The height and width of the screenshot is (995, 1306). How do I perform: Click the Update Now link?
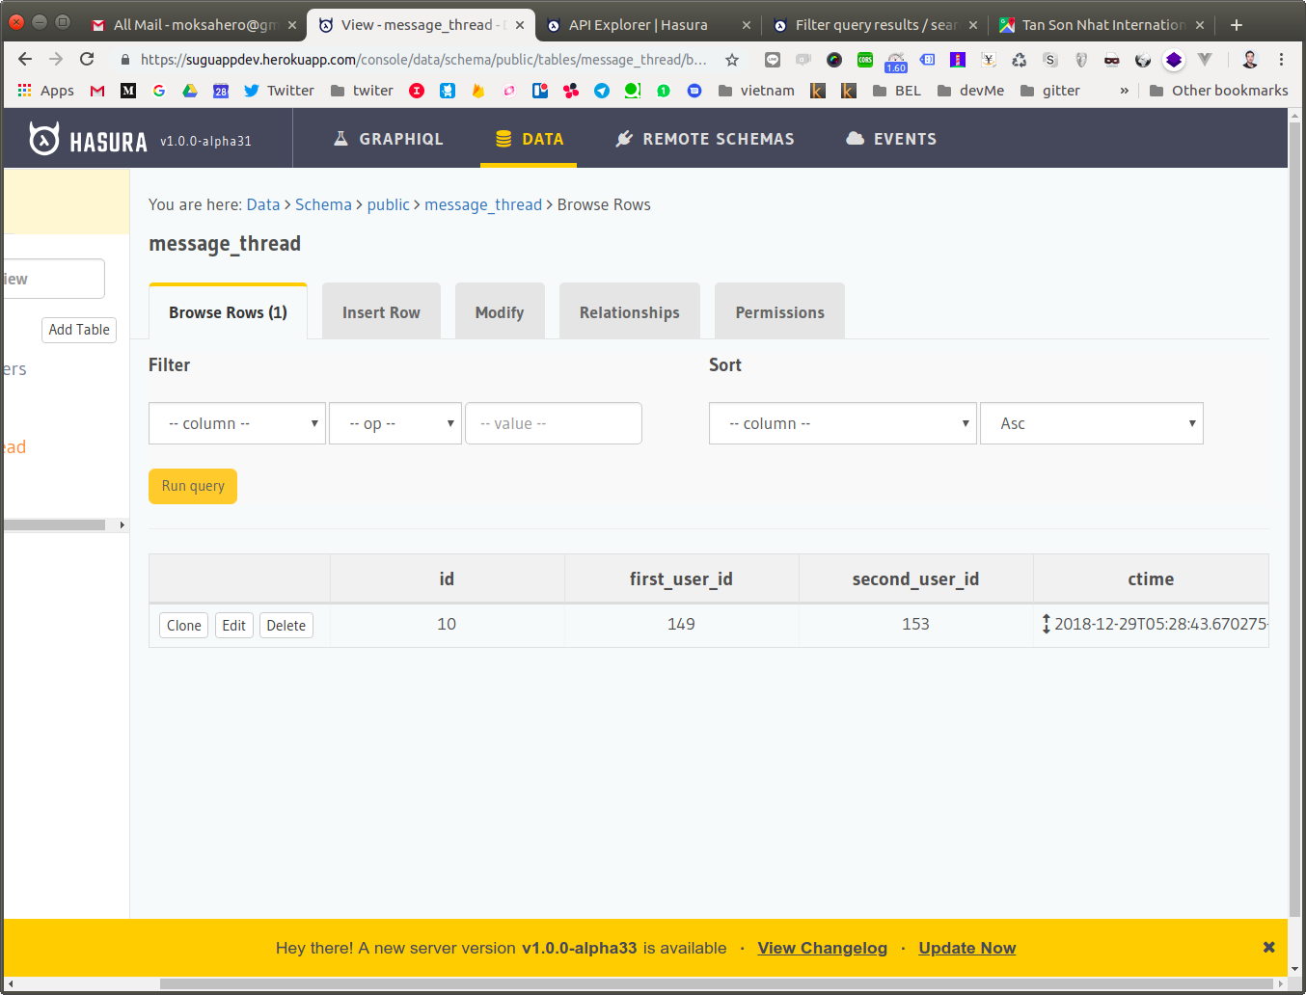tap(966, 948)
